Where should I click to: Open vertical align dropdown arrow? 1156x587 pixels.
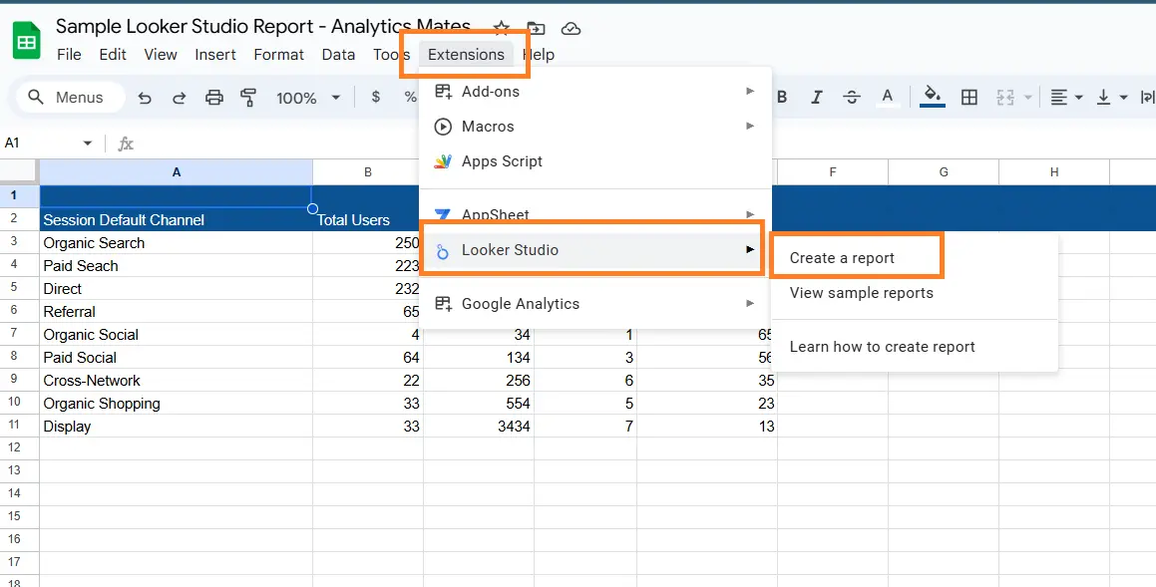[1123, 98]
